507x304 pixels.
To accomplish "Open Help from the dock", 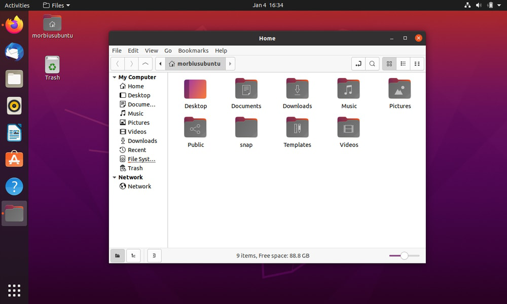I will pyautogui.click(x=14, y=186).
